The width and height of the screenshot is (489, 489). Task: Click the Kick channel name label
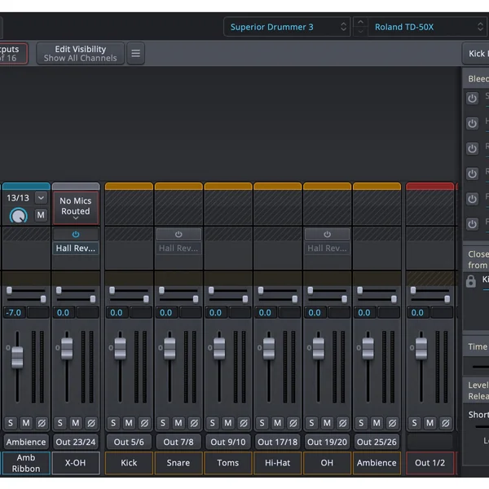pos(129,463)
